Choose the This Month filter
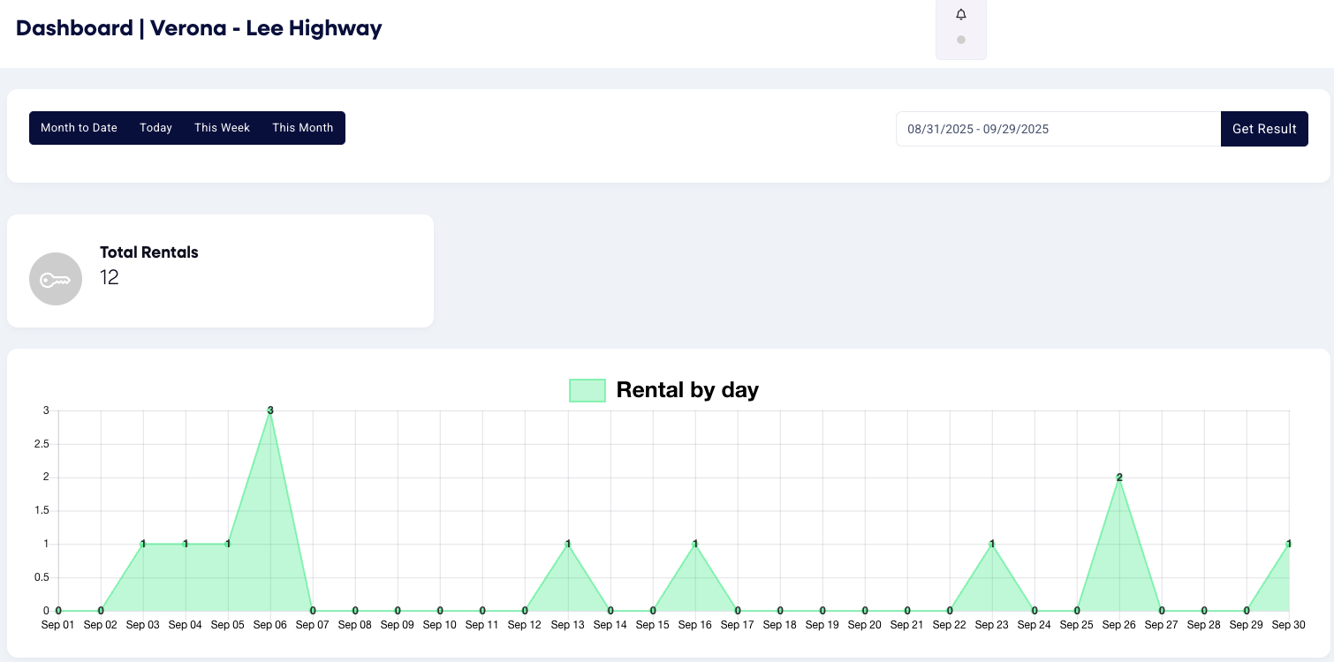The image size is (1334, 662). [302, 128]
